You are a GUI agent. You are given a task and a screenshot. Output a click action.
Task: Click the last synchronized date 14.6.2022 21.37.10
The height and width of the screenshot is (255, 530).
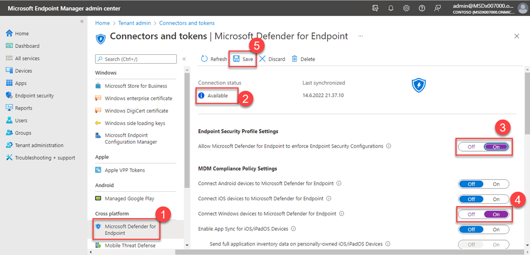324,95
